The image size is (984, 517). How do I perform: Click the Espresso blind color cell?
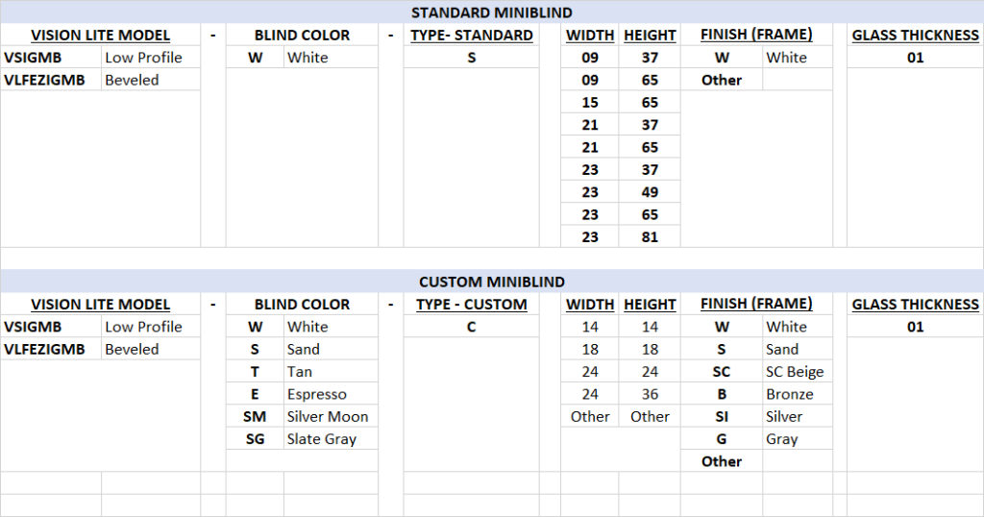(316, 394)
